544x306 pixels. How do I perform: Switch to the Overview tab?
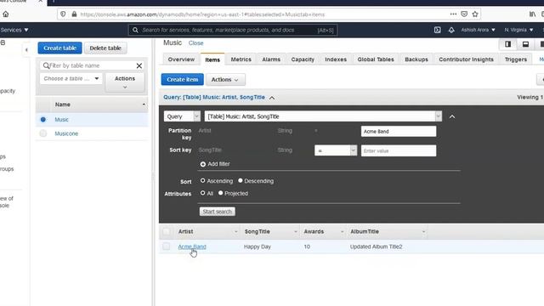point(181,59)
